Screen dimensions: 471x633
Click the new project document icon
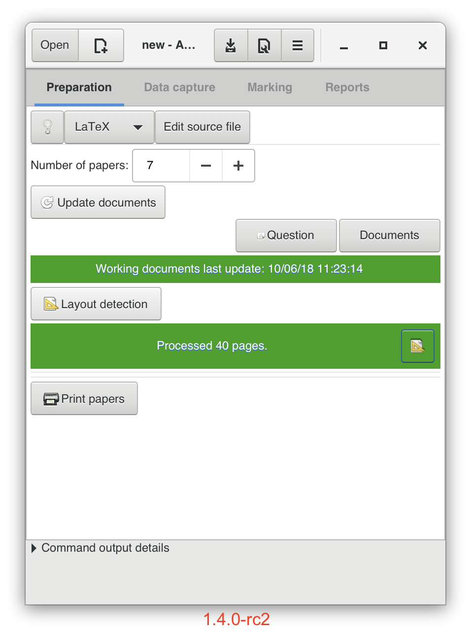[101, 45]
